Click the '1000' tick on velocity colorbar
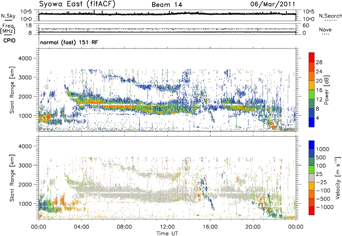 (323, 149)
